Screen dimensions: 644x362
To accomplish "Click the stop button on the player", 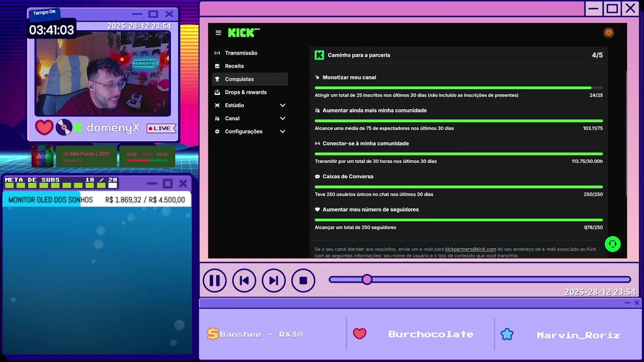I will 303,281.
